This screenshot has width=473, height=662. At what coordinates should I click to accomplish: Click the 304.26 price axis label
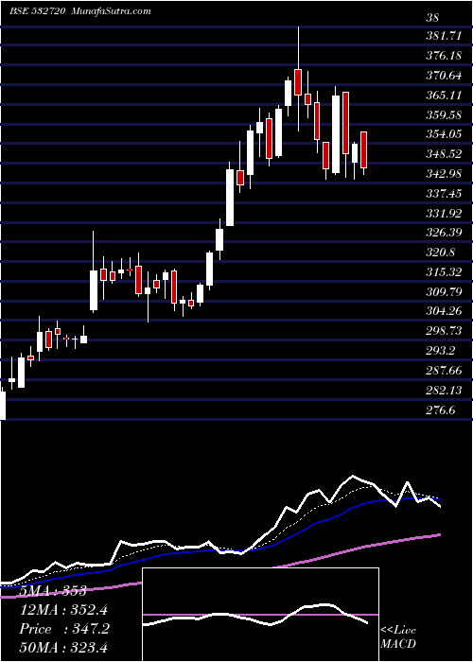(x=444, y=311)
